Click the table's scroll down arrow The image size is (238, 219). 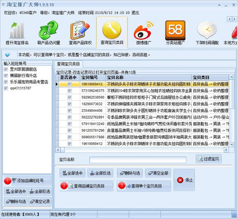[x=232, y=144]
